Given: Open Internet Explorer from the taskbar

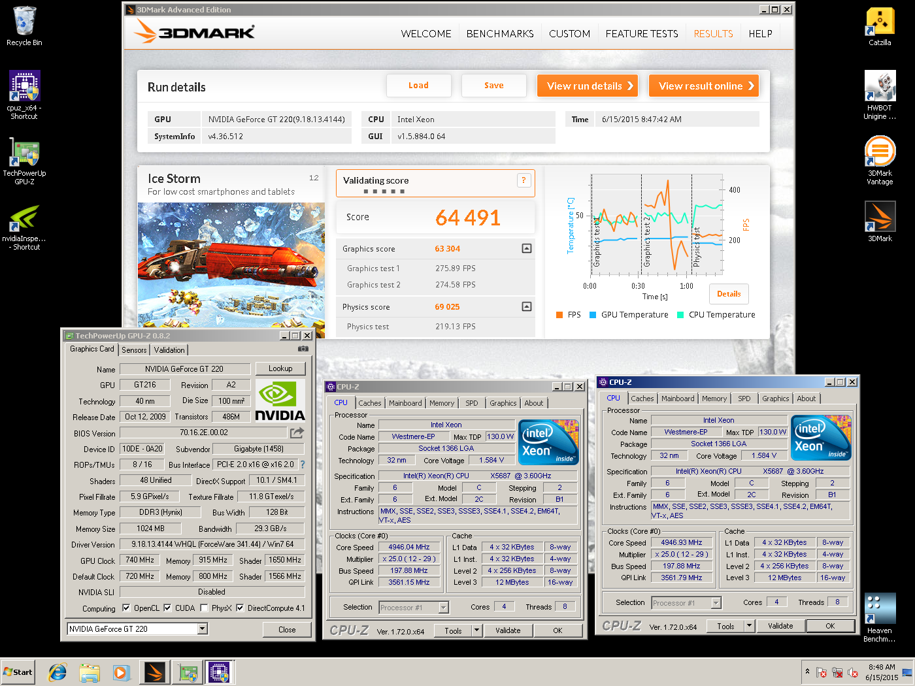Looking at the screenshot, I should coord(58,672).
